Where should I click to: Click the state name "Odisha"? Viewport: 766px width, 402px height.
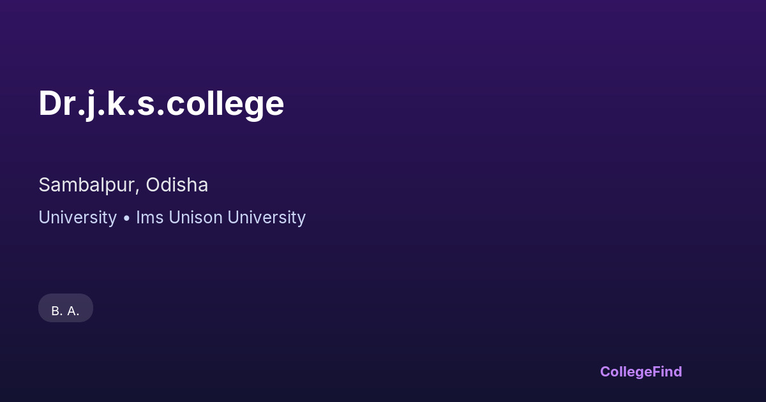coord(177,185)
